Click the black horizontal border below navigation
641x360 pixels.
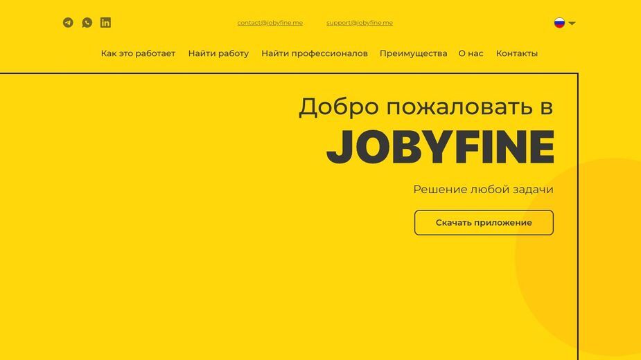pyautogui.click(x=289, y=73)
